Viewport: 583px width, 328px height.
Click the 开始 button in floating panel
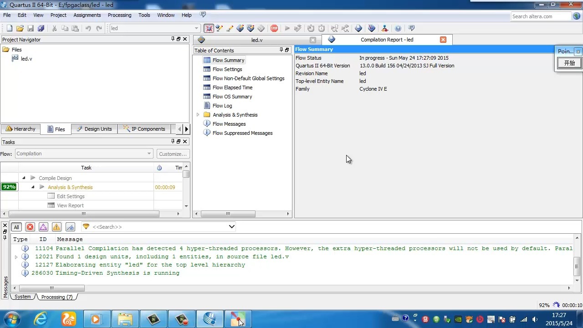[x=569, y=63]
